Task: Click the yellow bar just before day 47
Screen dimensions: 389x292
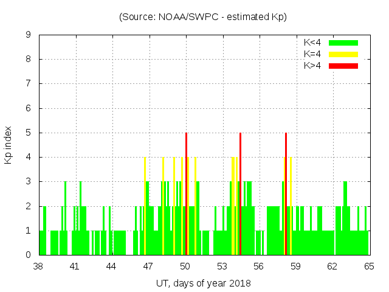Action: [x=145, y=206]
